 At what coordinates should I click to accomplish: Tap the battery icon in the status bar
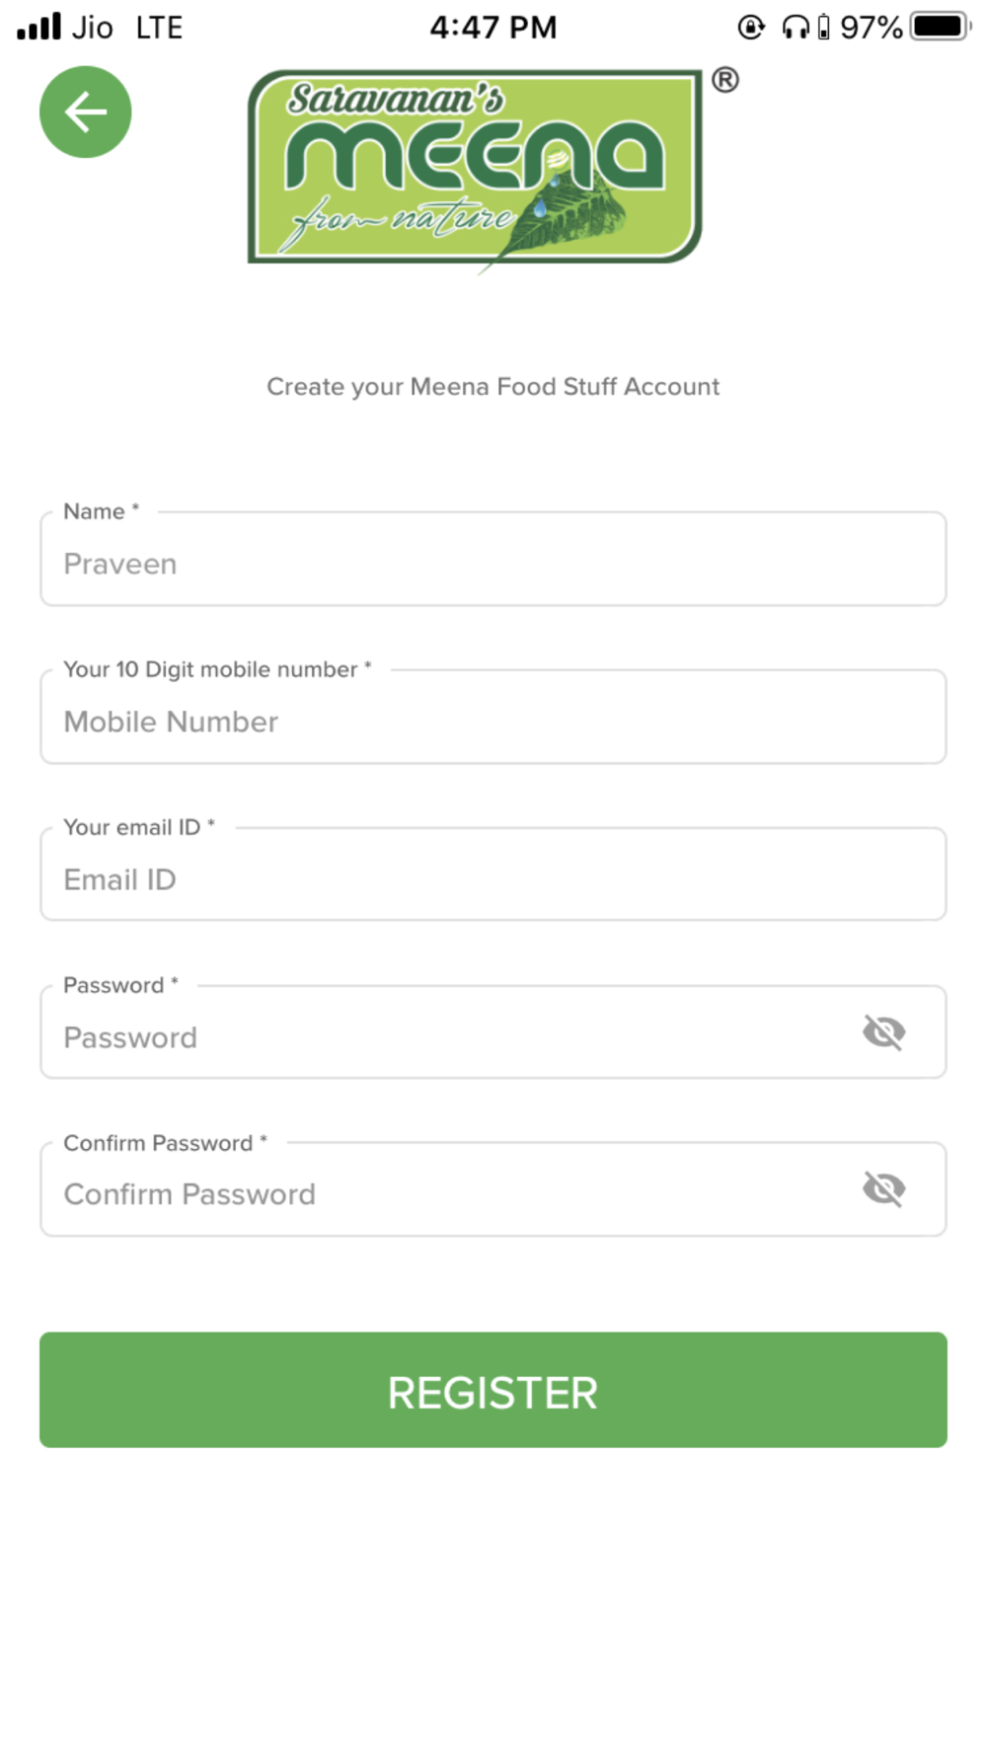click(941, 27)
